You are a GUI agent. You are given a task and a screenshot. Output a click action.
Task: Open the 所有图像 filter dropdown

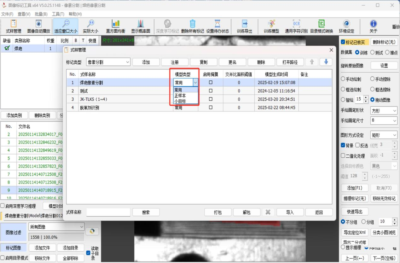(x=56, y=226)
